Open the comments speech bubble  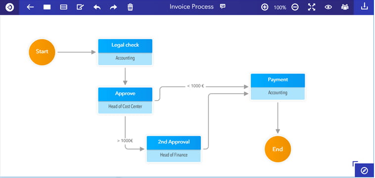(223, 6)
